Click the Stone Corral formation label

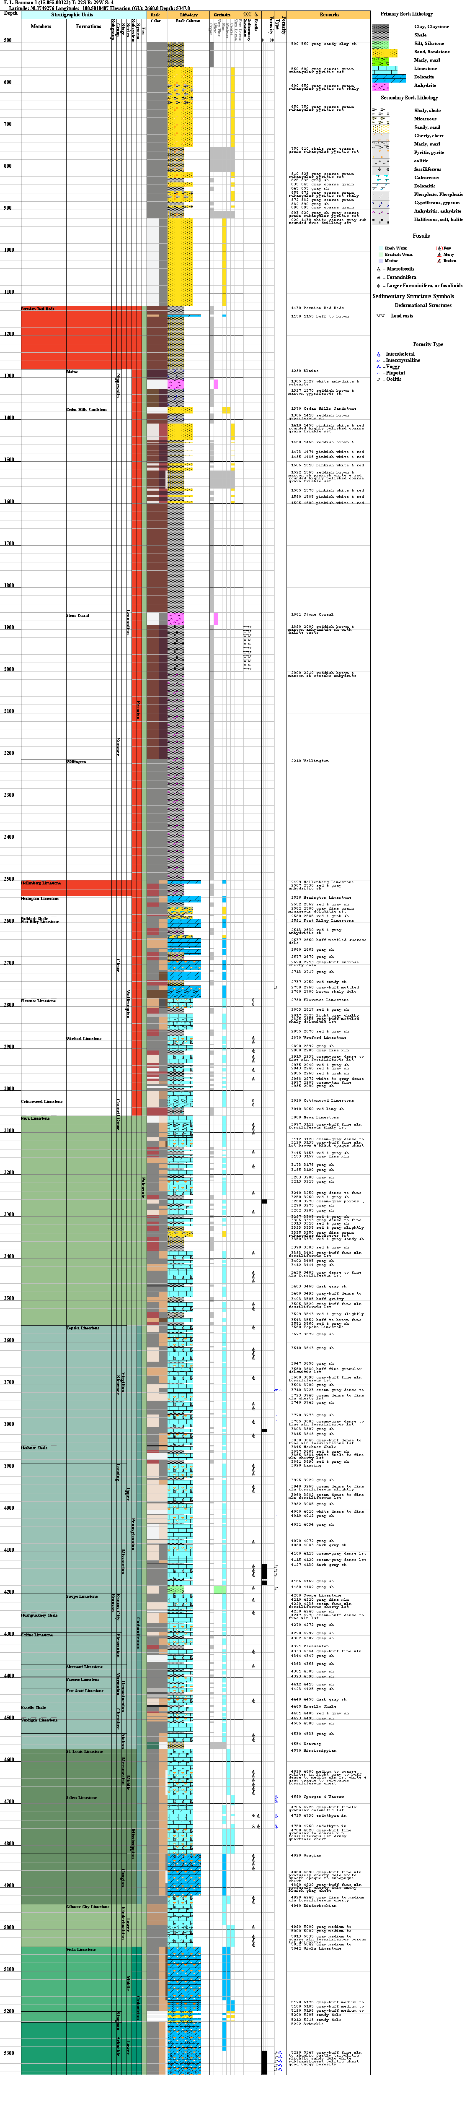77,615
